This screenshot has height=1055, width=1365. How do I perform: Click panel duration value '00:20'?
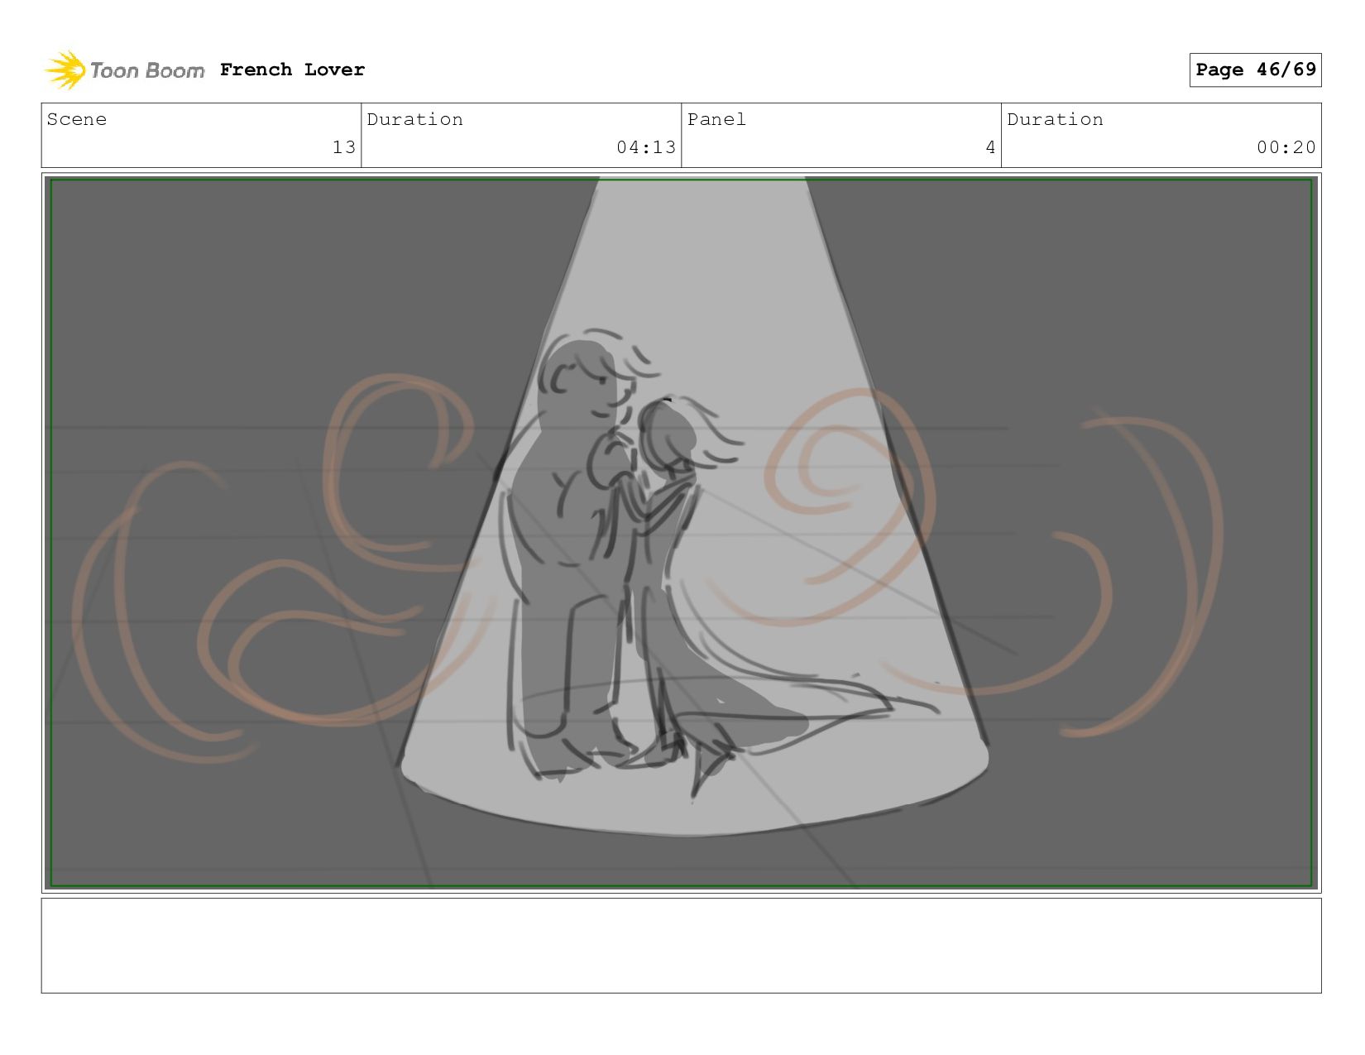(1286, 147)
